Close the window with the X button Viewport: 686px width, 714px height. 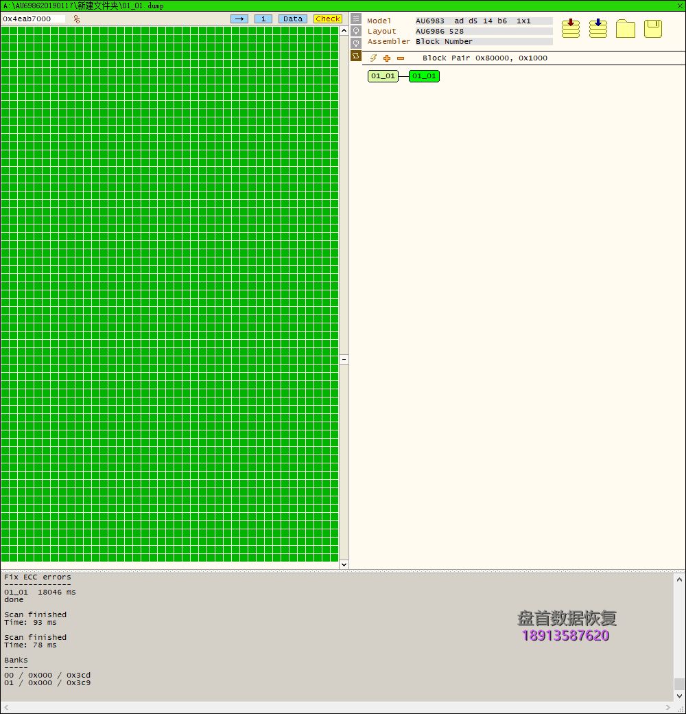[680, 5]
